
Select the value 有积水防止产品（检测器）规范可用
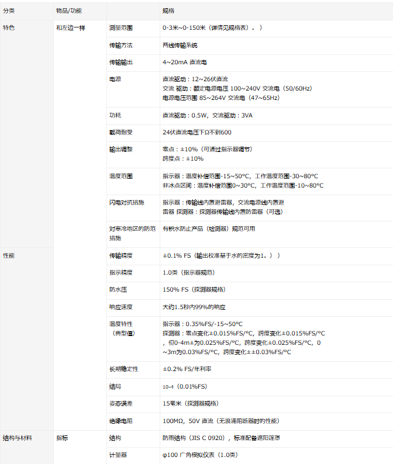[209, 228]
